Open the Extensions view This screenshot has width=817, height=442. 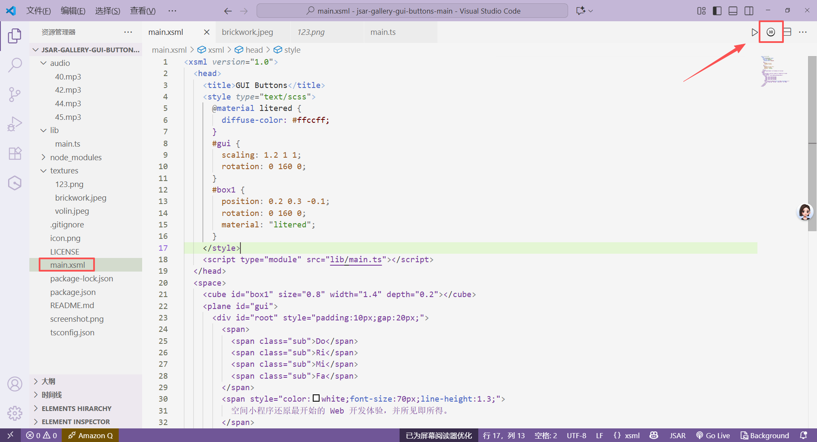pyautogui.click(x=14, y=153)
